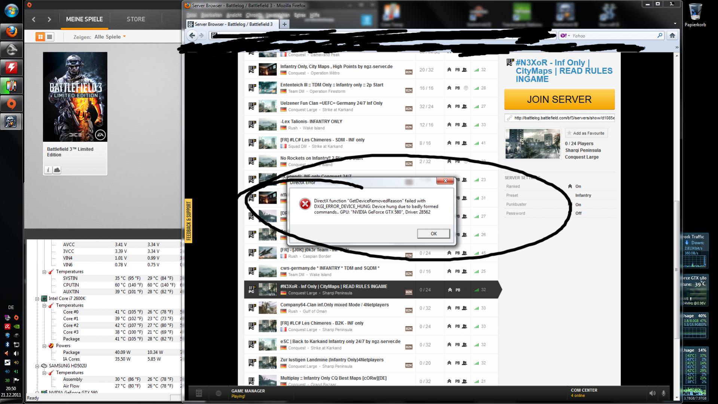Open cws-germany.de INFANTRY TDM server entry
Viewport: 718px width, 404px height.
[x=371, y=271]
